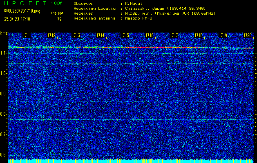Click the HROFFT title text
Image resolution: width=257 pixels, height=163 pixels.
click(26, 3)
